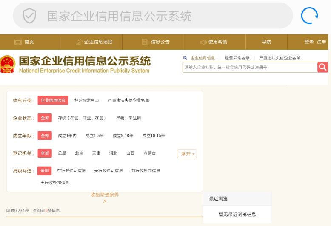Click the enterprise name search input field

point(250,67)
